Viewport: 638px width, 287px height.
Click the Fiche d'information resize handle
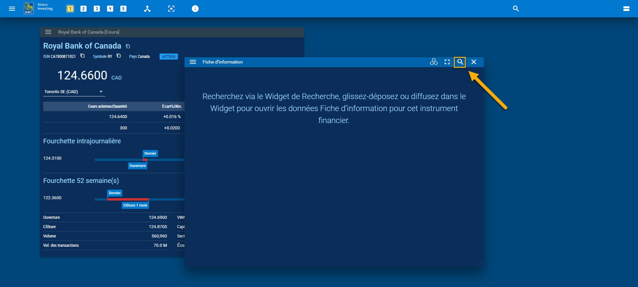480,263
